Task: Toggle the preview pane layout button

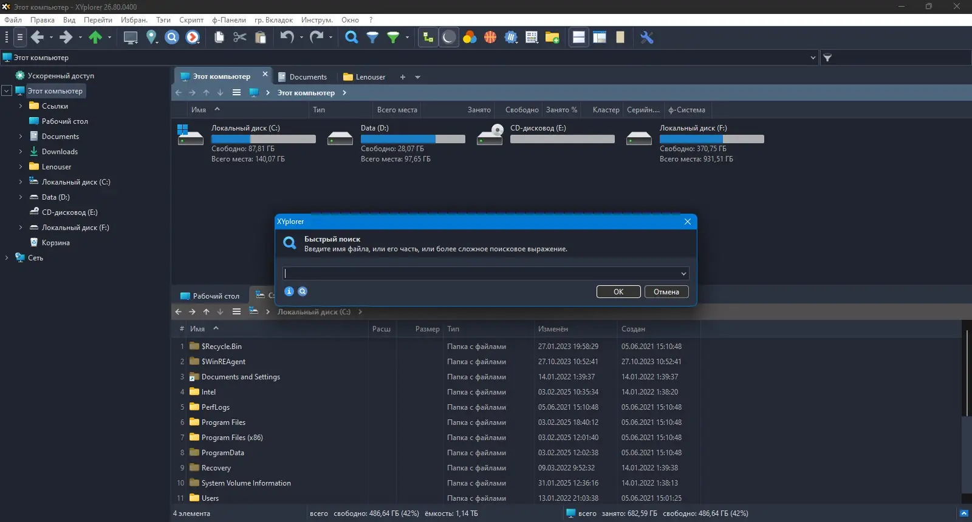Action: pyautogui.click(x=600, y=38)
